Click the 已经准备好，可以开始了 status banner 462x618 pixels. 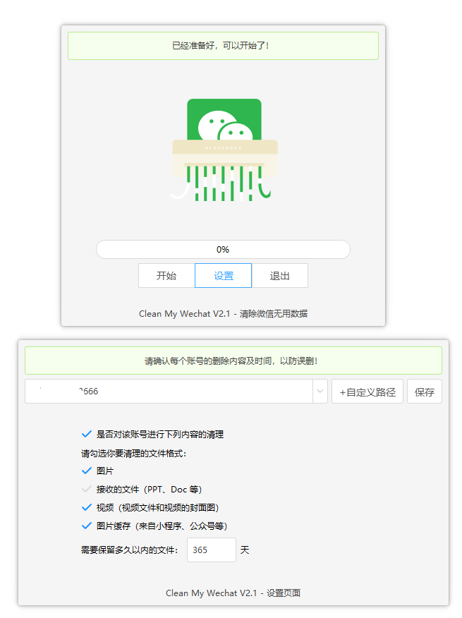click(x=223, y=46)
